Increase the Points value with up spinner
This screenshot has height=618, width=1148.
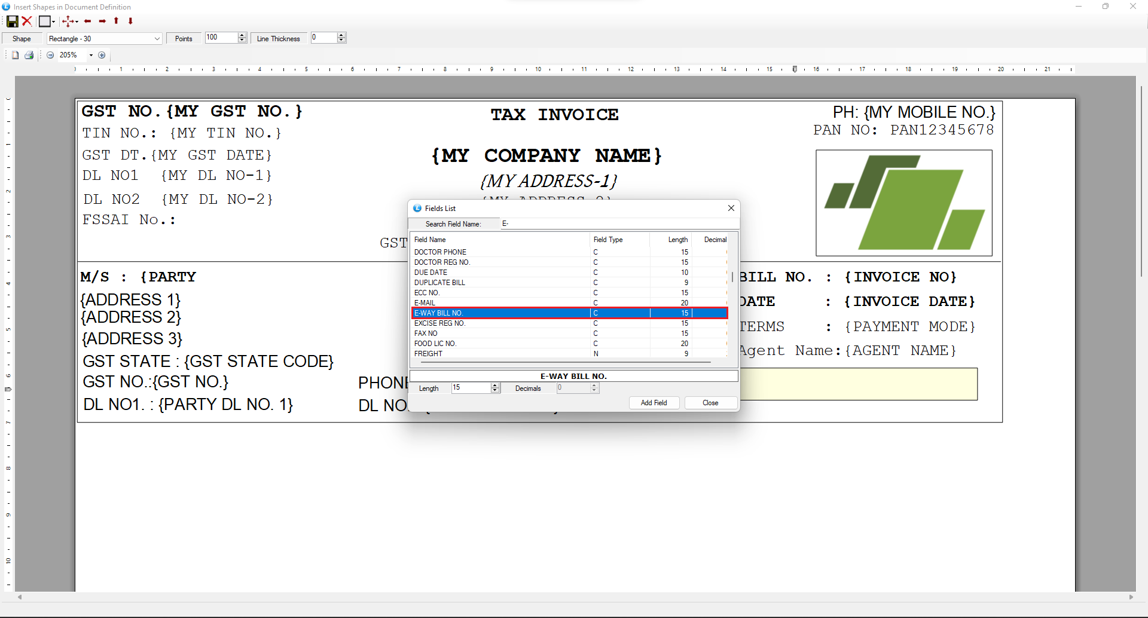point(242,35)
